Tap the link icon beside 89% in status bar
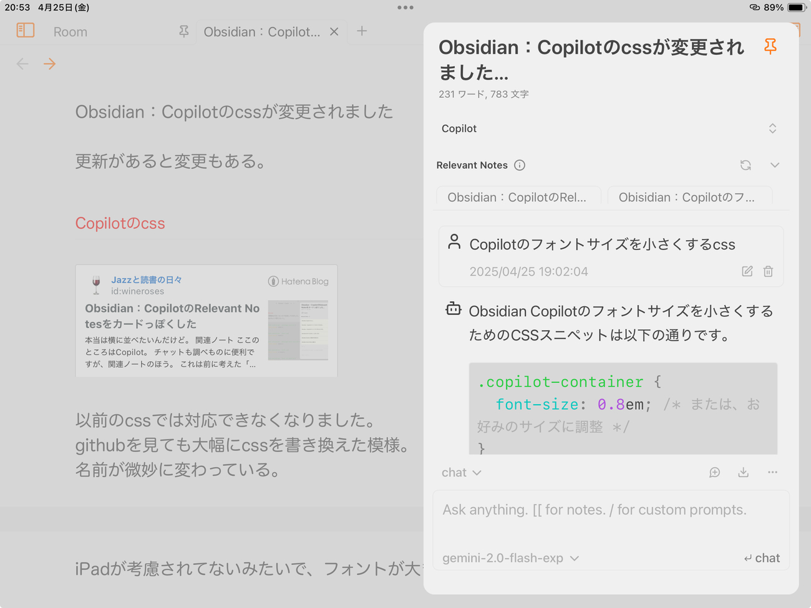 tap(754, 7)
